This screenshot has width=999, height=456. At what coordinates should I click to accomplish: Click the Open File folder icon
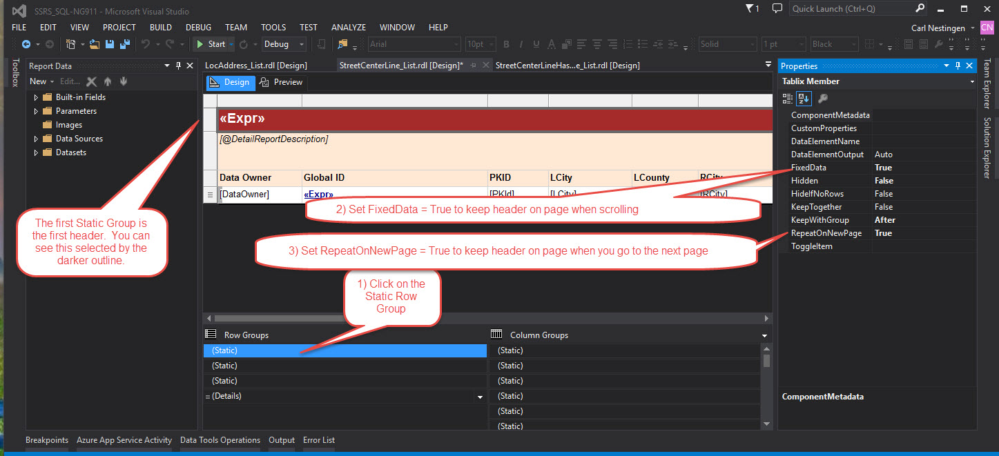(x=95, y=44)
